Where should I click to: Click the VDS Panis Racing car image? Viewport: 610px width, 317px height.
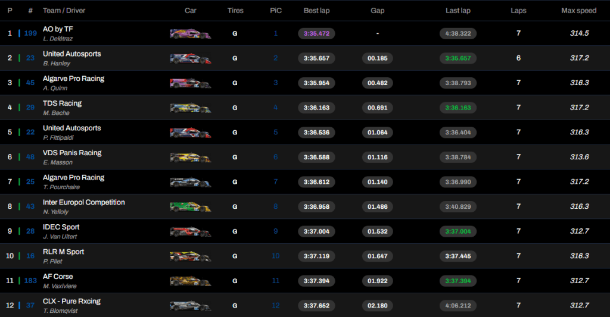(x=190, y=158)
